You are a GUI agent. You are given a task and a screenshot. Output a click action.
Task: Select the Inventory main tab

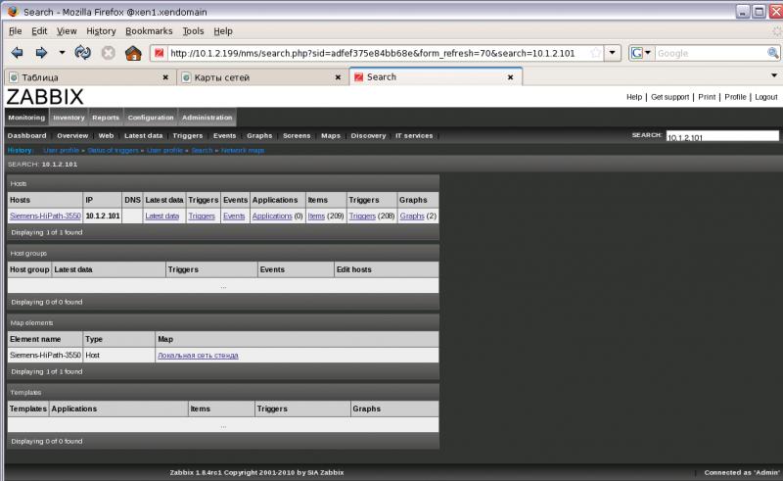click(x=69, y=118)
